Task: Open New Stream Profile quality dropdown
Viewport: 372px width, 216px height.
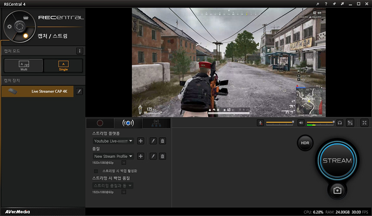Action: pos(113,156)
